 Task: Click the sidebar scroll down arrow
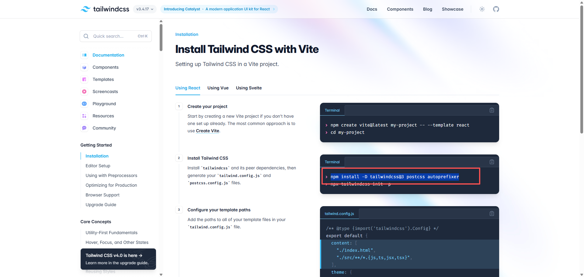[161, 275]
